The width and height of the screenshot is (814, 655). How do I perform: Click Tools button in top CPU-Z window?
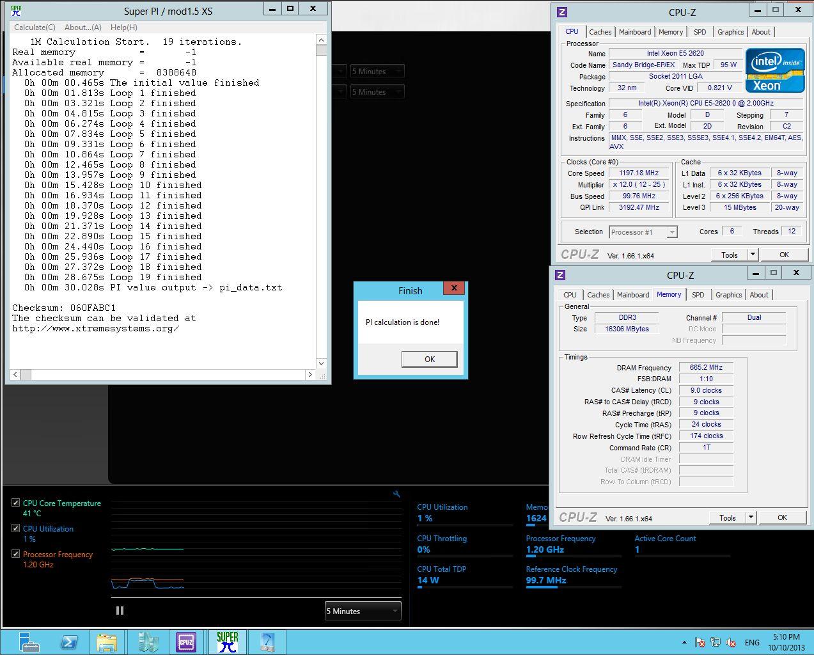pyautogui.click(x=730, y=255)
